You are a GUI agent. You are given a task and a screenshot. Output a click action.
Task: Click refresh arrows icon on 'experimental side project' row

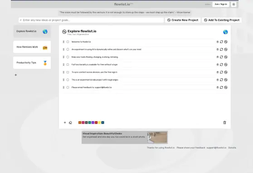pos(221,80)
